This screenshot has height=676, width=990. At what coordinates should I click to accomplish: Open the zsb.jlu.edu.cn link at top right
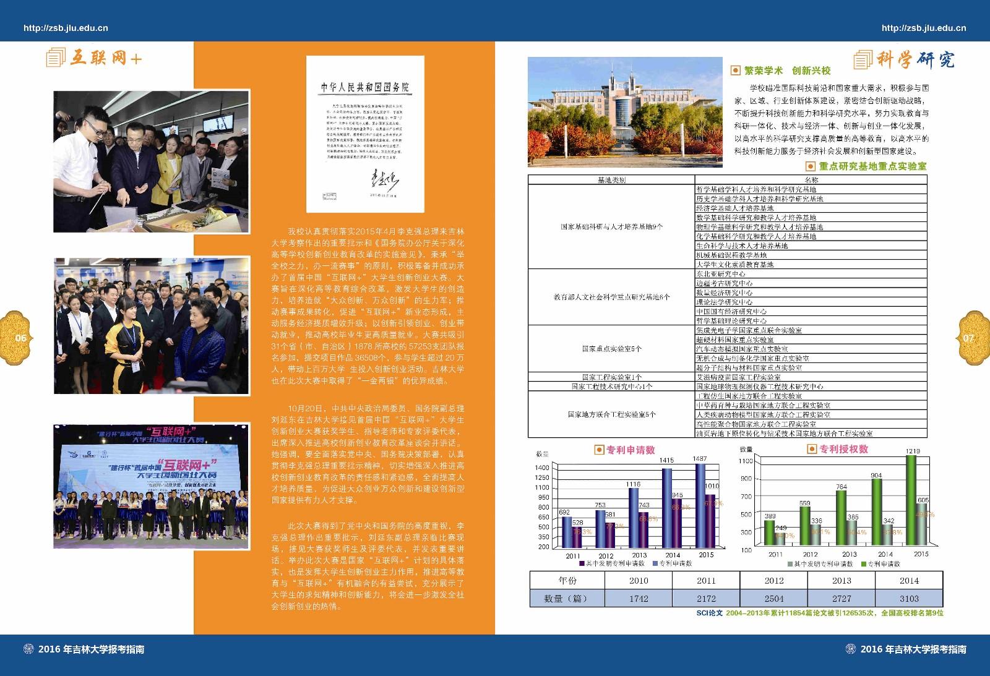tap(923, 28)
